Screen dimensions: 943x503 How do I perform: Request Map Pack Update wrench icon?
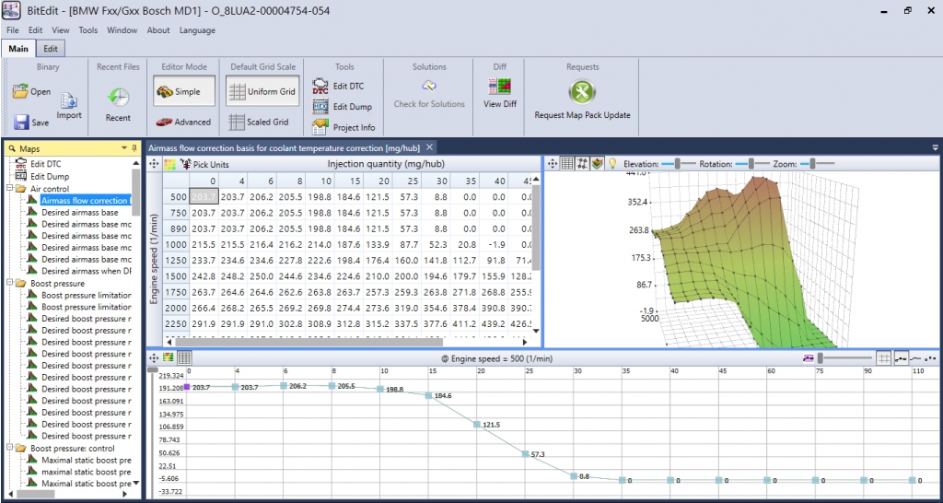[x=582, y=92]
